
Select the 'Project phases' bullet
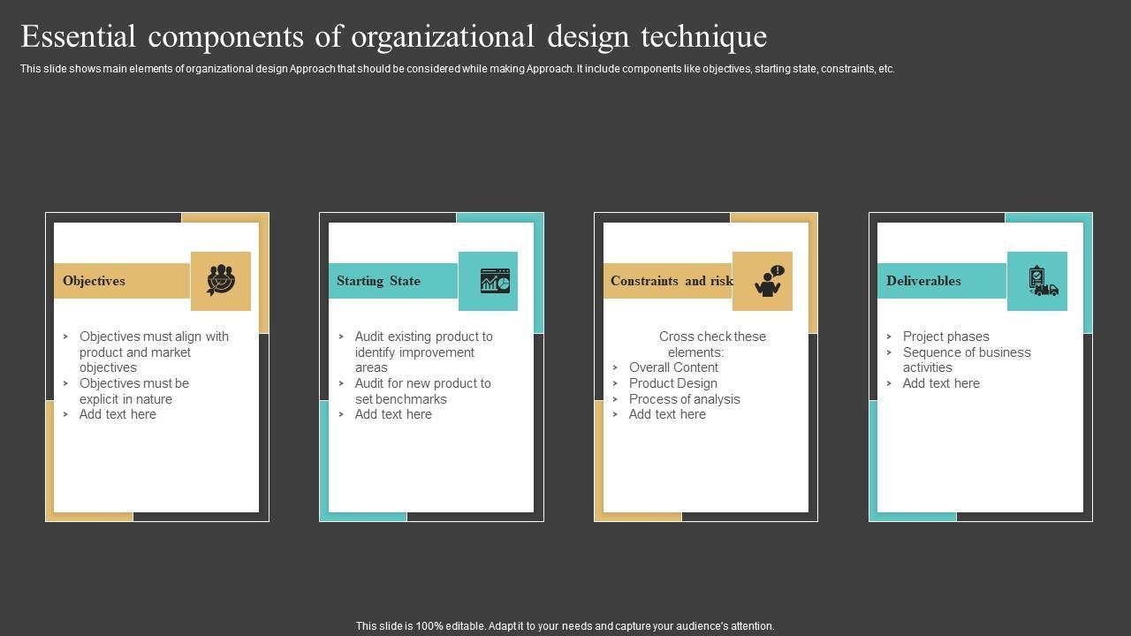945,337
